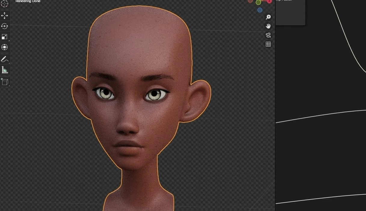Toggle orthographic projection with the grid icon

(x=268, y=44)
